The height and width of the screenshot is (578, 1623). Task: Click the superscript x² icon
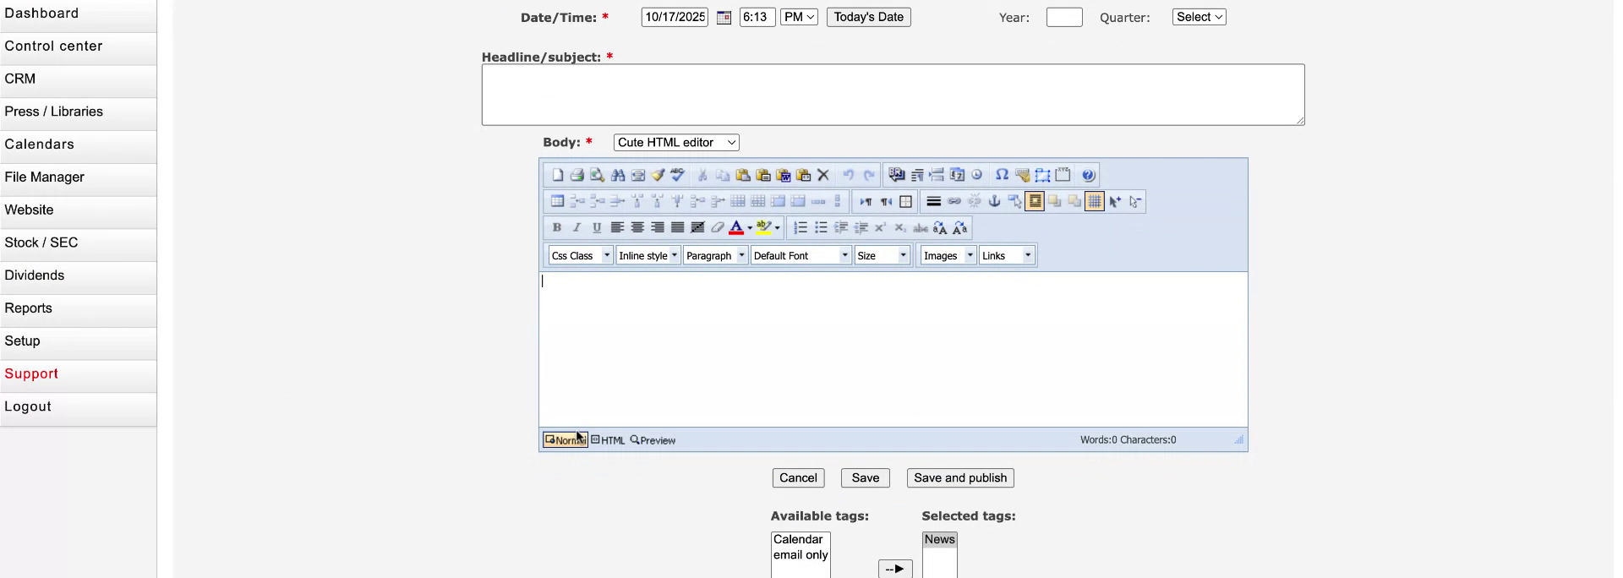(880, 227)
